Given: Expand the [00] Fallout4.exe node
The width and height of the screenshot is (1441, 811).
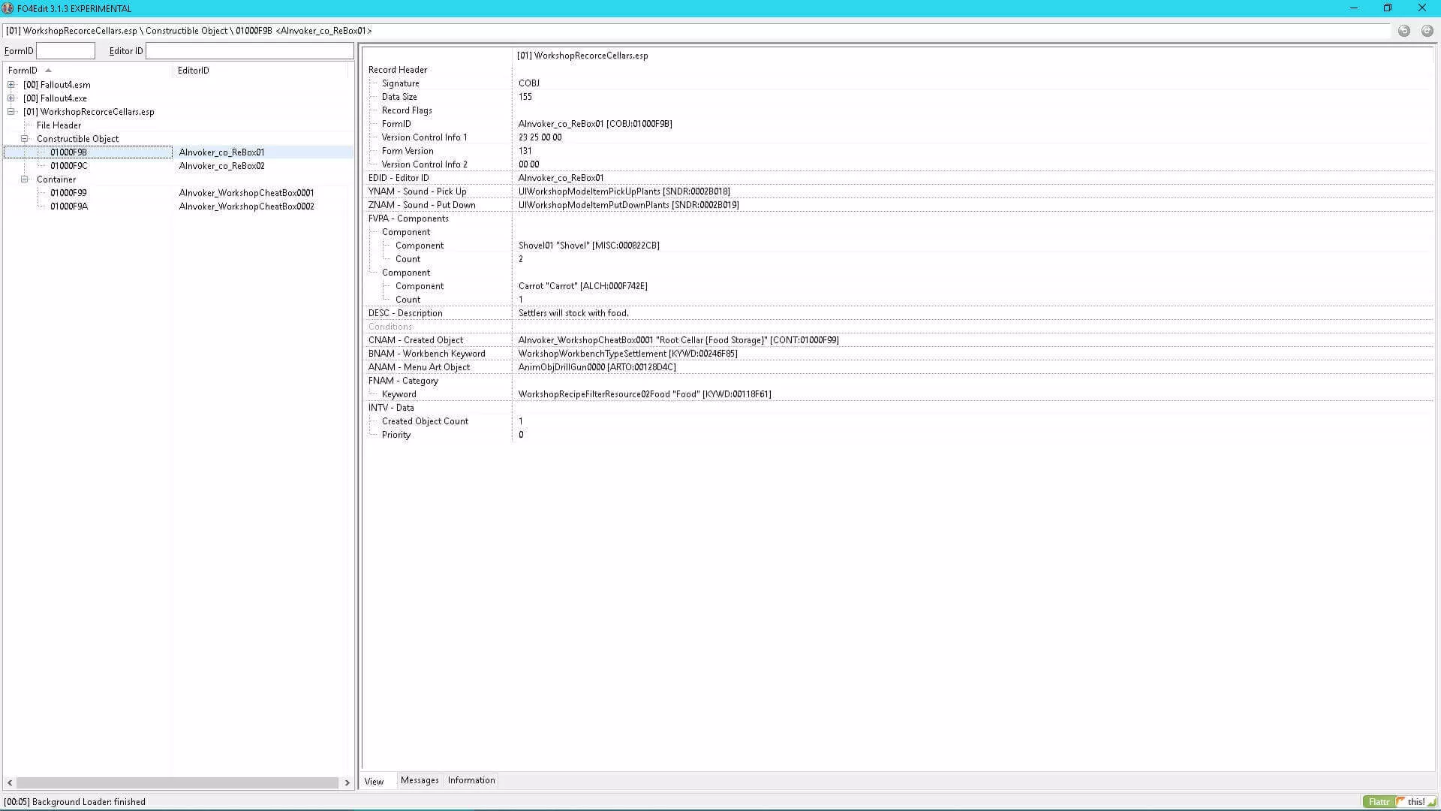Looking at the screenshot, I should pos(11,98).
